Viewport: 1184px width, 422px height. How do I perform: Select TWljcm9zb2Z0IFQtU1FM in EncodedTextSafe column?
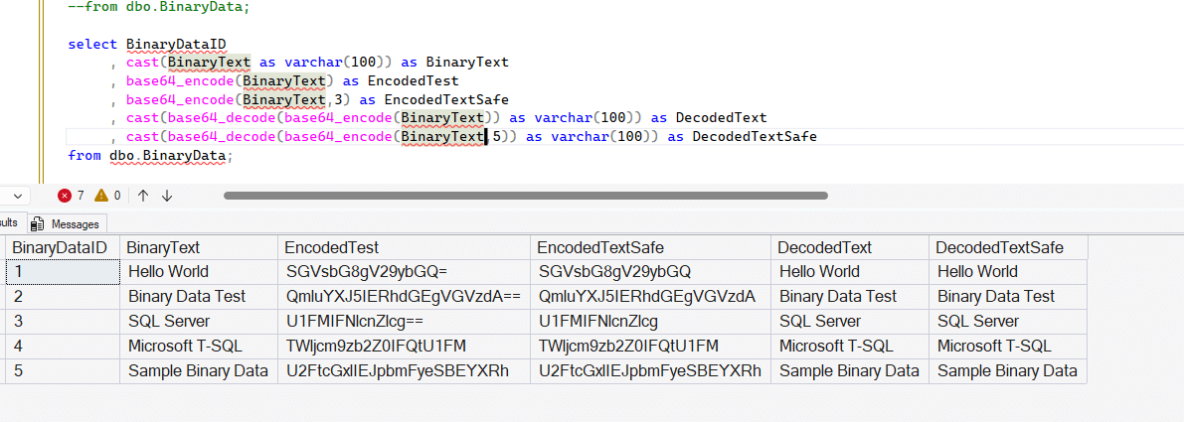[650, 347]
